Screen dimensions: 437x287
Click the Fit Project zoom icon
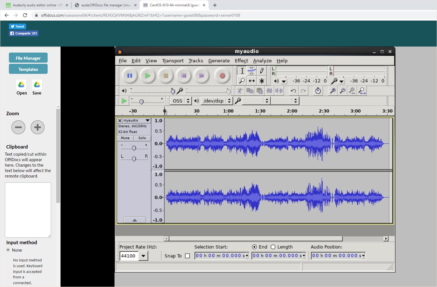coord(362,91)
